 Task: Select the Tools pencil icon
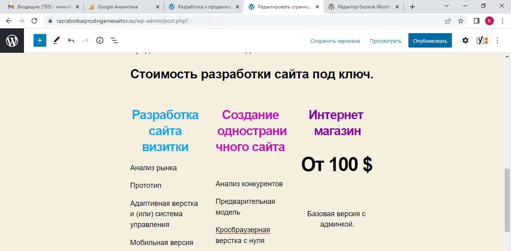click(56, 40)
